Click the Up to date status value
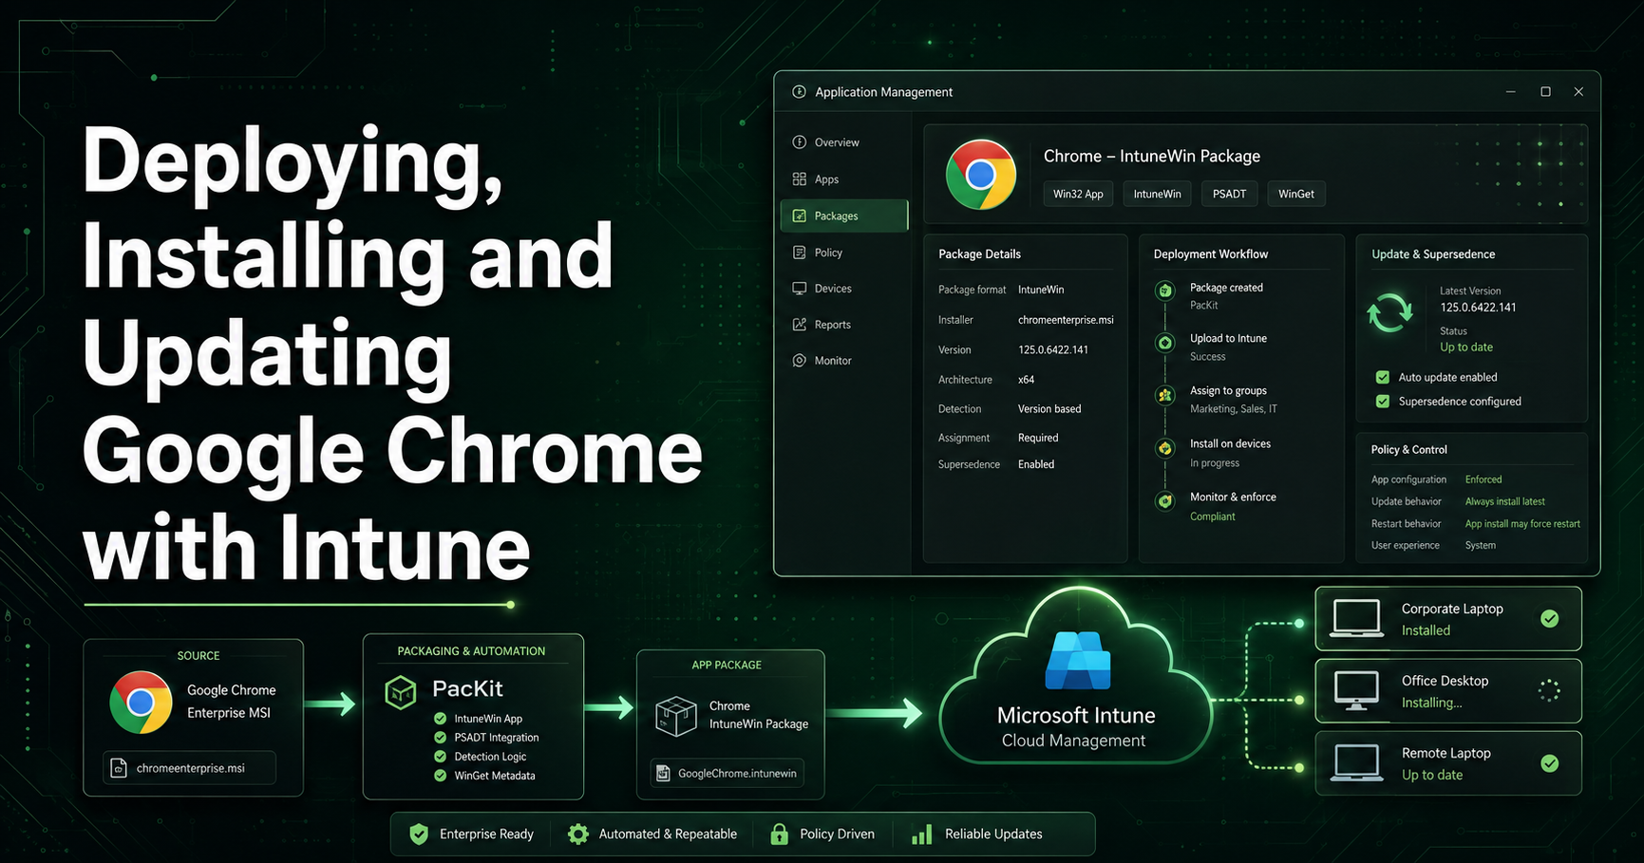Screen dimensions: 1644x863 tap(1466, 347)
